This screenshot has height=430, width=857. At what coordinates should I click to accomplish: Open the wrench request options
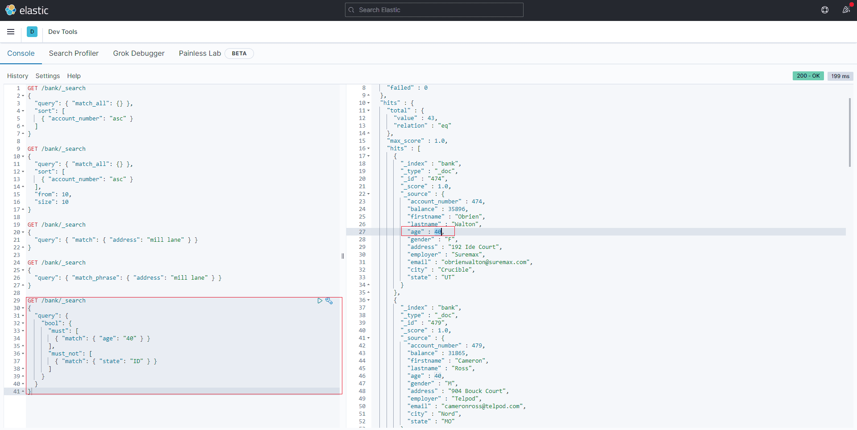point(329,301)
